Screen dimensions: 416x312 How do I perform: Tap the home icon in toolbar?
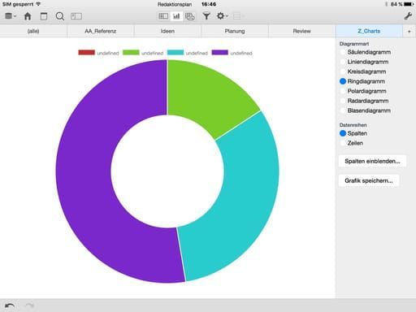[28, 16]
